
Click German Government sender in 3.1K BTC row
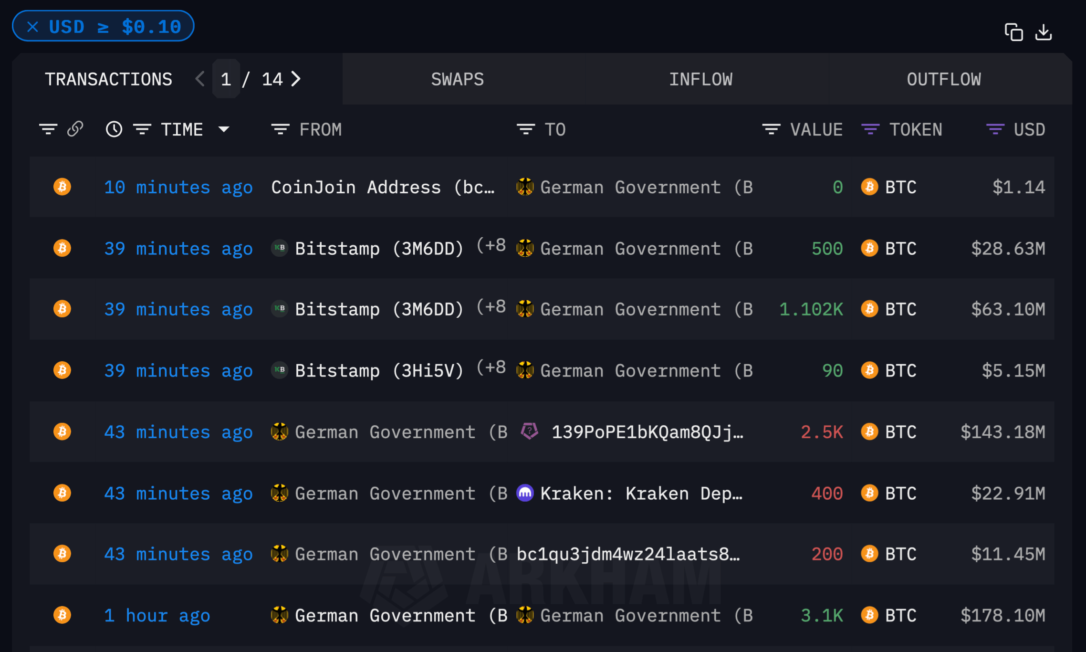[x=401, y=615]
